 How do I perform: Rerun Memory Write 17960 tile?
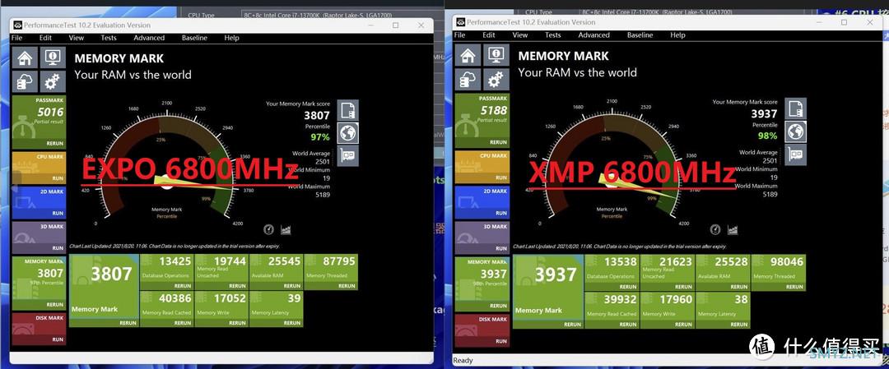[684, 325]
